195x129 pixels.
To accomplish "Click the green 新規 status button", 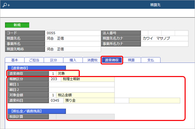I will (17, 25).
